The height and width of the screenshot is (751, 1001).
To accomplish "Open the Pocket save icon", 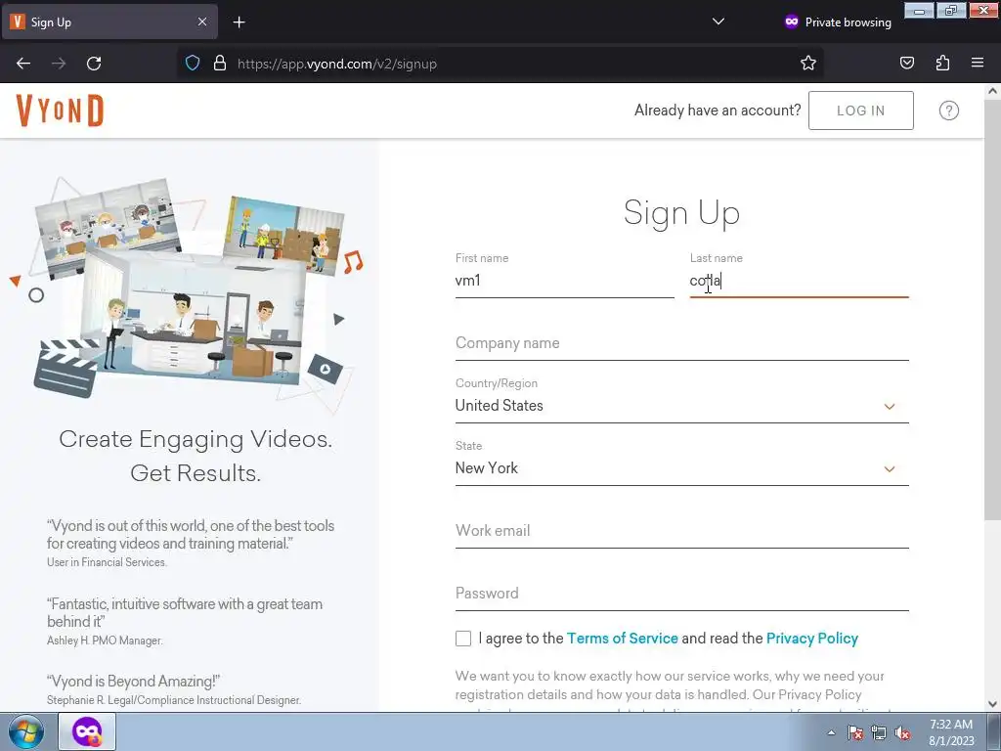I will tap(906, 64).
